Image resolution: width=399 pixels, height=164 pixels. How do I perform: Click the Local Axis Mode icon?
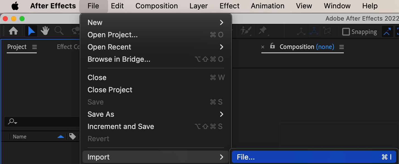(x=301, y=31)
